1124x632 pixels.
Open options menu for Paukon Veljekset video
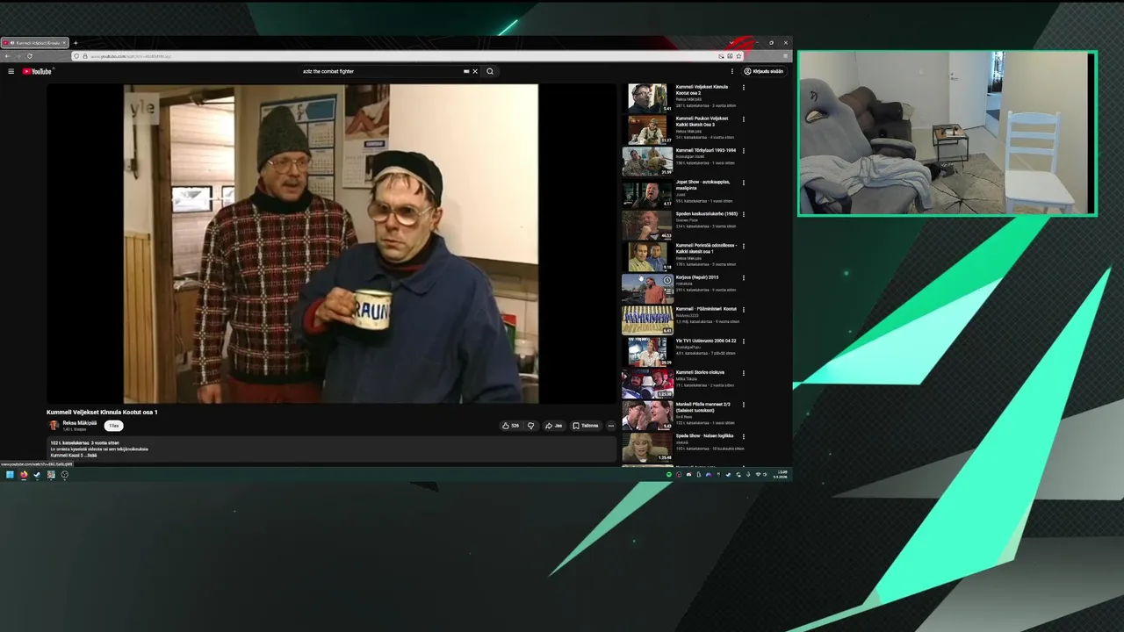744,119
